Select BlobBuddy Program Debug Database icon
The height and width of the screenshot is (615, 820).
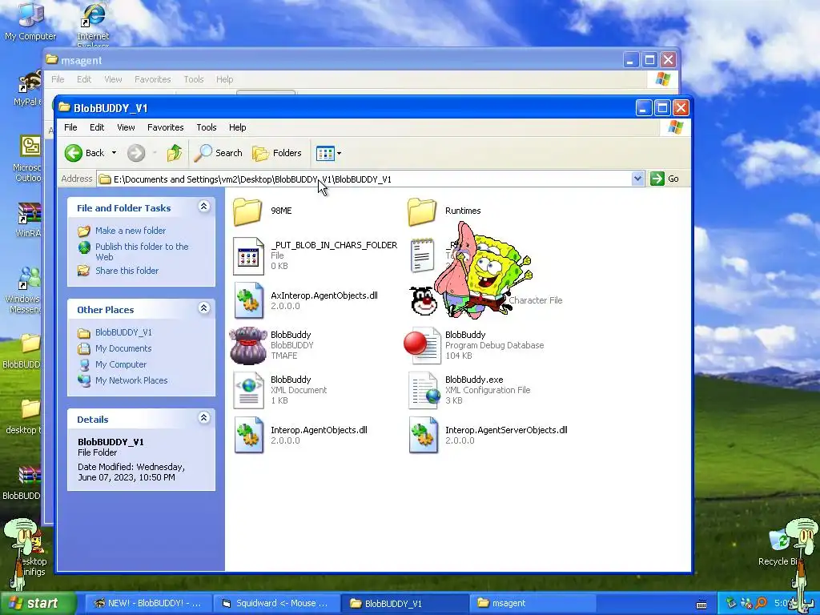[422, 345]
